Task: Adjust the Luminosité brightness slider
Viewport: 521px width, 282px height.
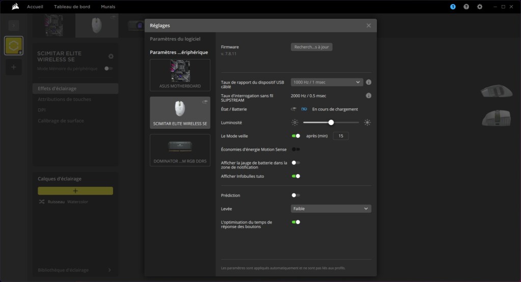Action: point(331,123)
